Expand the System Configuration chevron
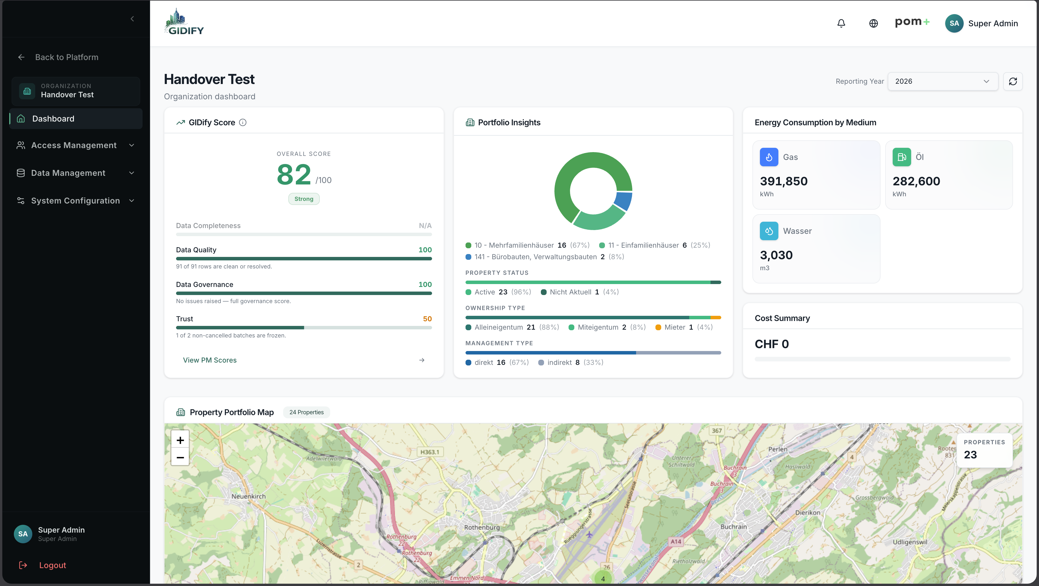 tap(132, 201)
